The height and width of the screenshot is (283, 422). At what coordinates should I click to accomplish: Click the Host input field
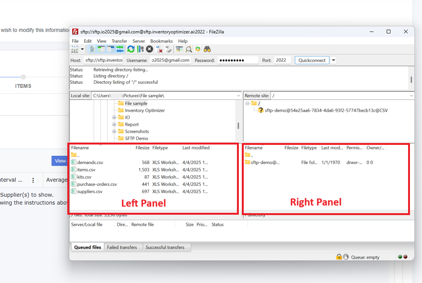[103, 60]
